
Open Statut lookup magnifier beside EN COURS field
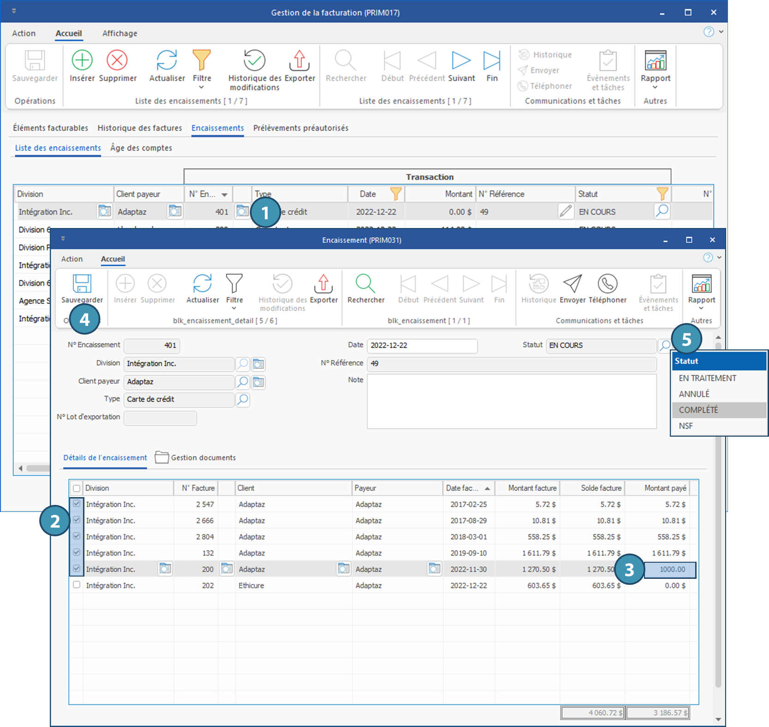point(665,345)
